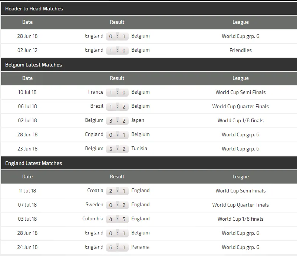Select the 02 Jun 12 match date
Viewport: 297px width, 256px height.
pos(27,50)
